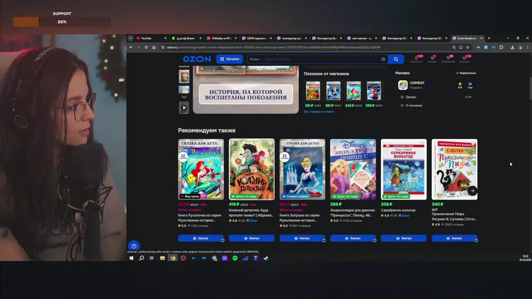The height and width of the screenshot is (299, 532).
Task: Open the Корзина cart icon
Action: tap(465, 59)
